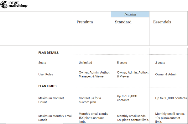188x124 pixels.
Task: Click the Best value tooltip label
Action: click(130, 14)
